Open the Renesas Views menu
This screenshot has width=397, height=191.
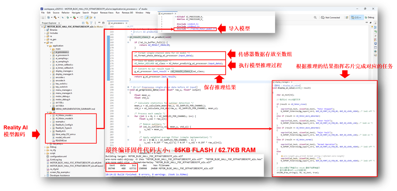tap(107, 12)
